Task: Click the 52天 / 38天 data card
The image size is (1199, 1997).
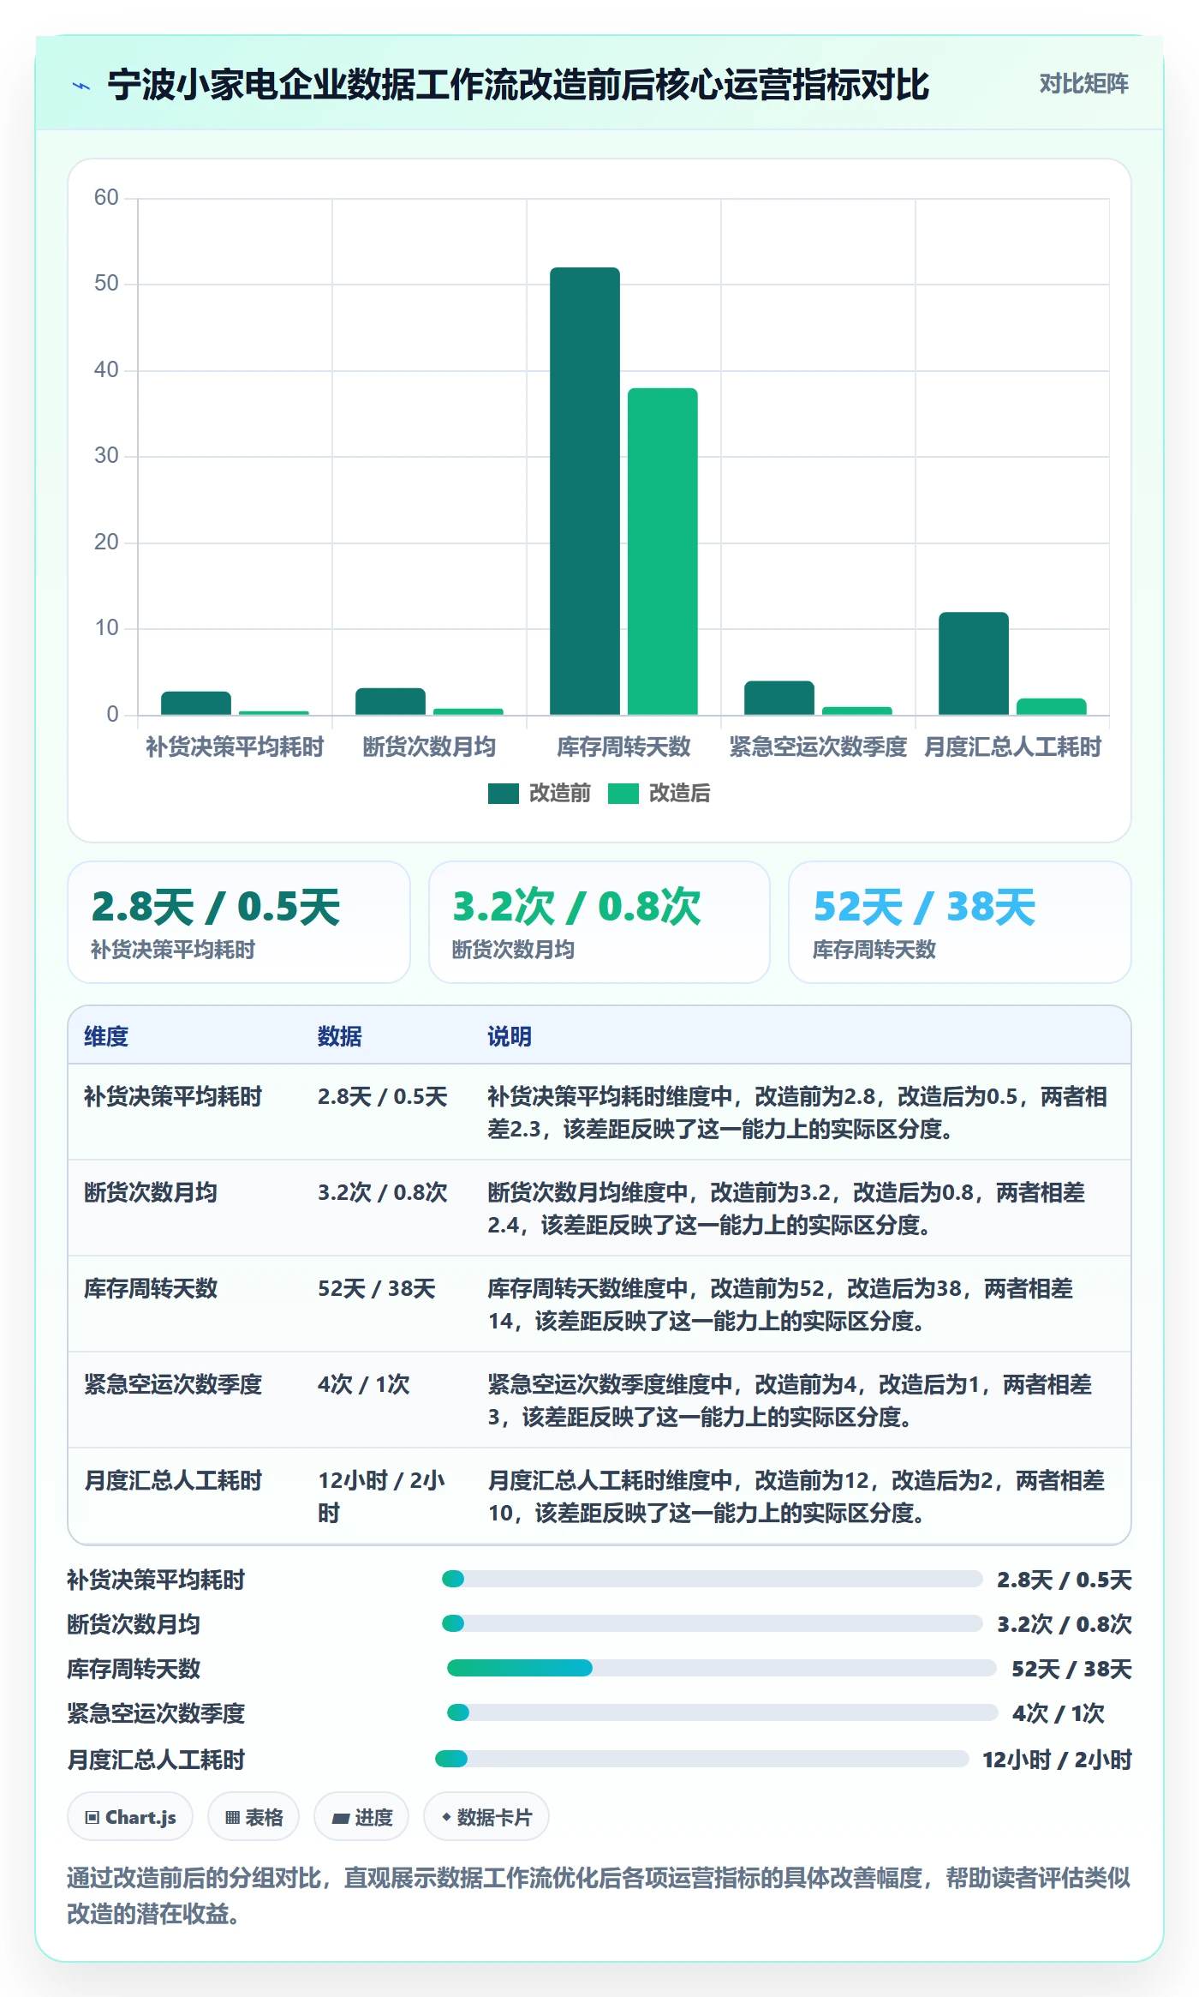Action: pyautogui.click(x=960, y=922)
